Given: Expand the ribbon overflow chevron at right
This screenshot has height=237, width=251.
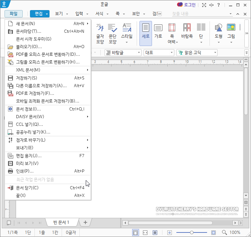Looking at the screenshot, I should pyautogui.click(x=247, y=33).
